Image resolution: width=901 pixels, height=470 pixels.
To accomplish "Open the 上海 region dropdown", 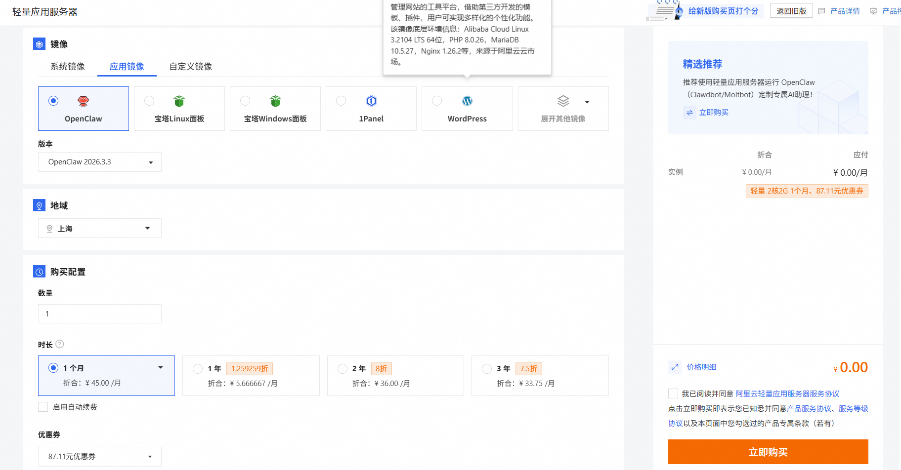I will (100, 228).
